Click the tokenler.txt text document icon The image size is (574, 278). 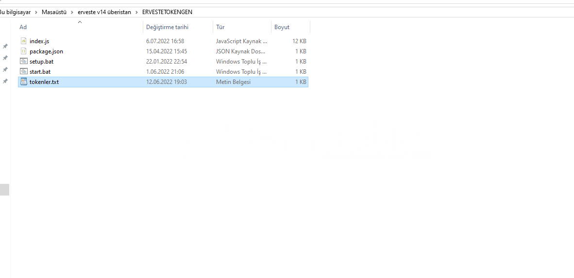click(24, 82)
